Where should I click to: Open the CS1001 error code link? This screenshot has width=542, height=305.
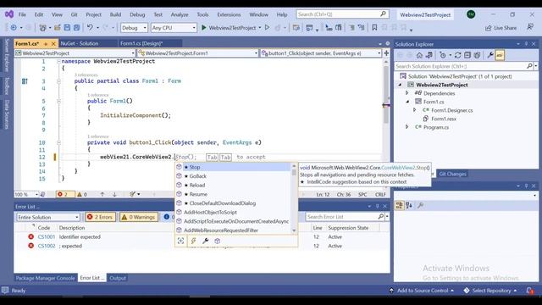pyautogui.click(x=47, y=237)
